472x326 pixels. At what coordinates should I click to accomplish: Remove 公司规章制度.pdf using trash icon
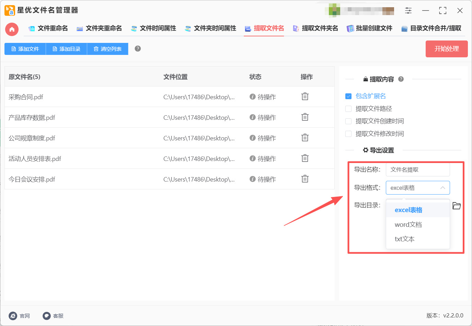click(305, 138)
